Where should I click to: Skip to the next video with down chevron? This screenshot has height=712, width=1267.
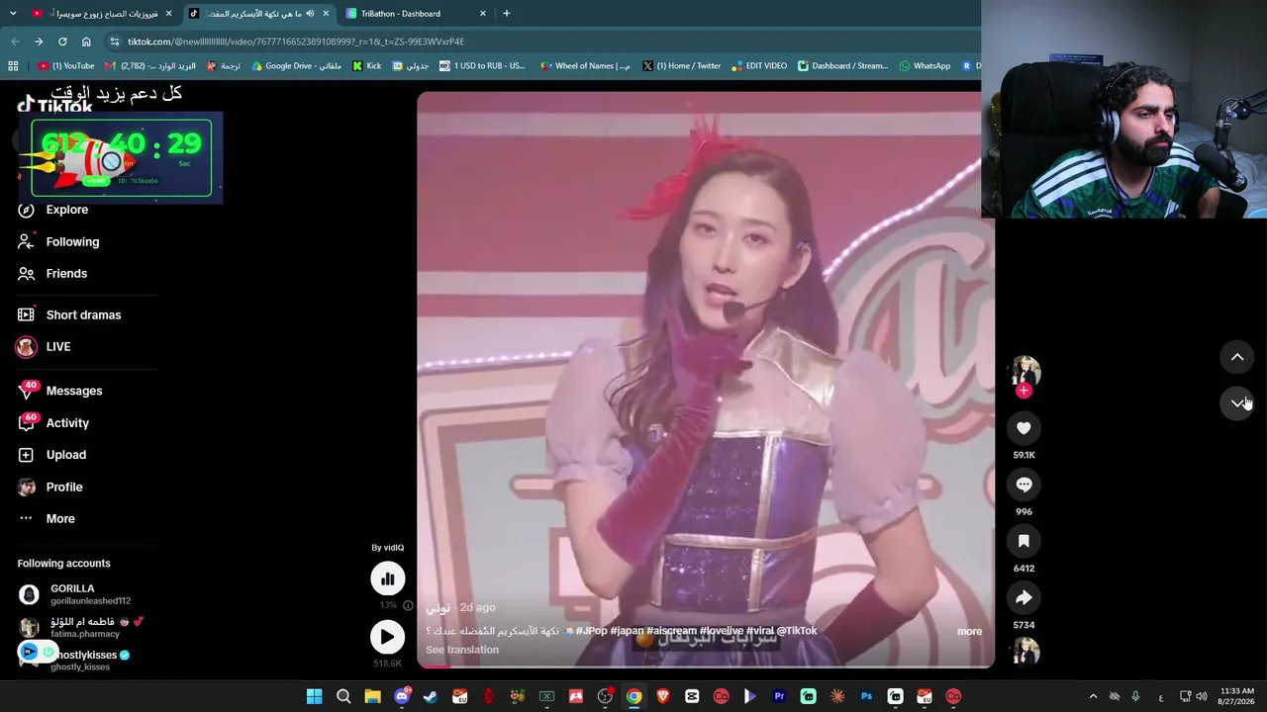tap(1236, 402)
